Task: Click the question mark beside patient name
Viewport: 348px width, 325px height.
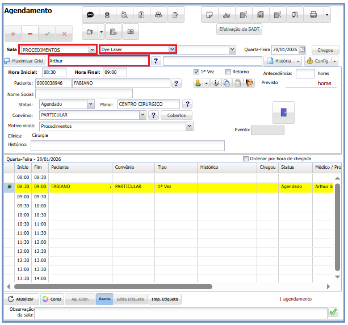Action: coord(177,84)
